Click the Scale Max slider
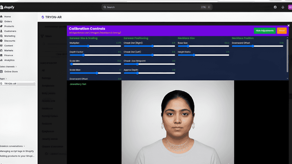This screenshot has width=292, height=164. coord(95,73)
